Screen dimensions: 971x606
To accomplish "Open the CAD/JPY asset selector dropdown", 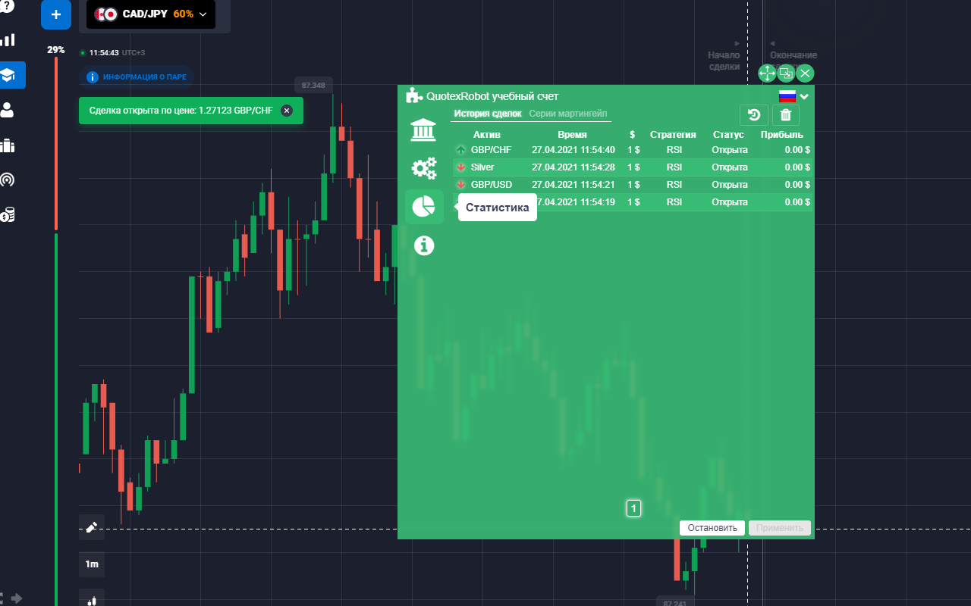I will [x=151, y=14].
